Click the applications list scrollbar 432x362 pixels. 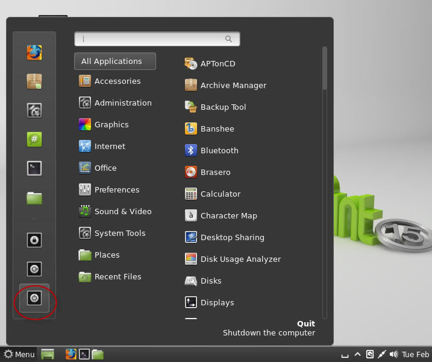tap(325, 68)
